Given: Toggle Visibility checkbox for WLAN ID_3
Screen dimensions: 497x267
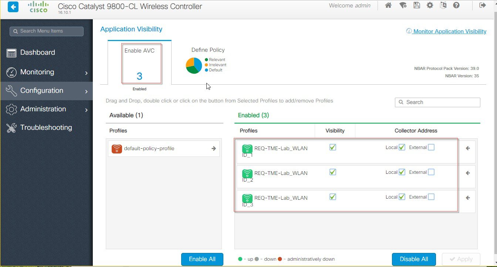Looking at the screenshot, I should click(333, 197).
